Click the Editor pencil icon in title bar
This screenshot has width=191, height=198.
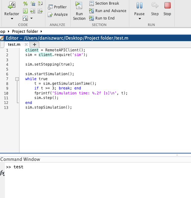(2, 38)
